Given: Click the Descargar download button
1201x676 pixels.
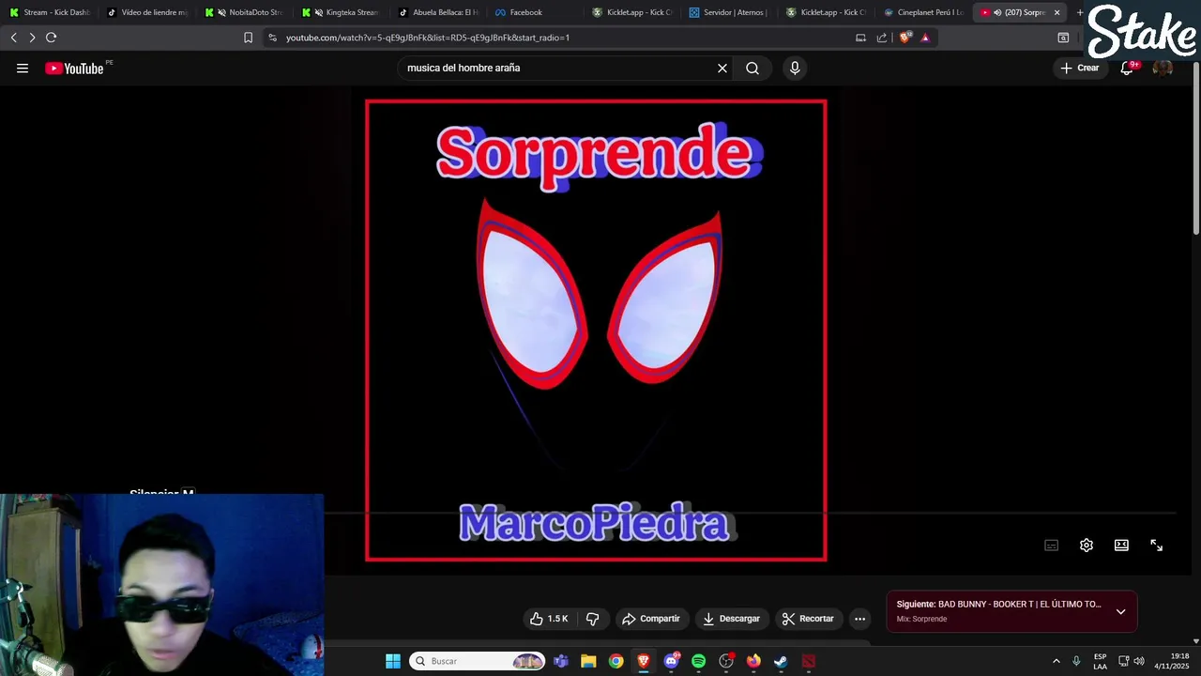Looking at the screenshot, I should [x=731, y=619].
